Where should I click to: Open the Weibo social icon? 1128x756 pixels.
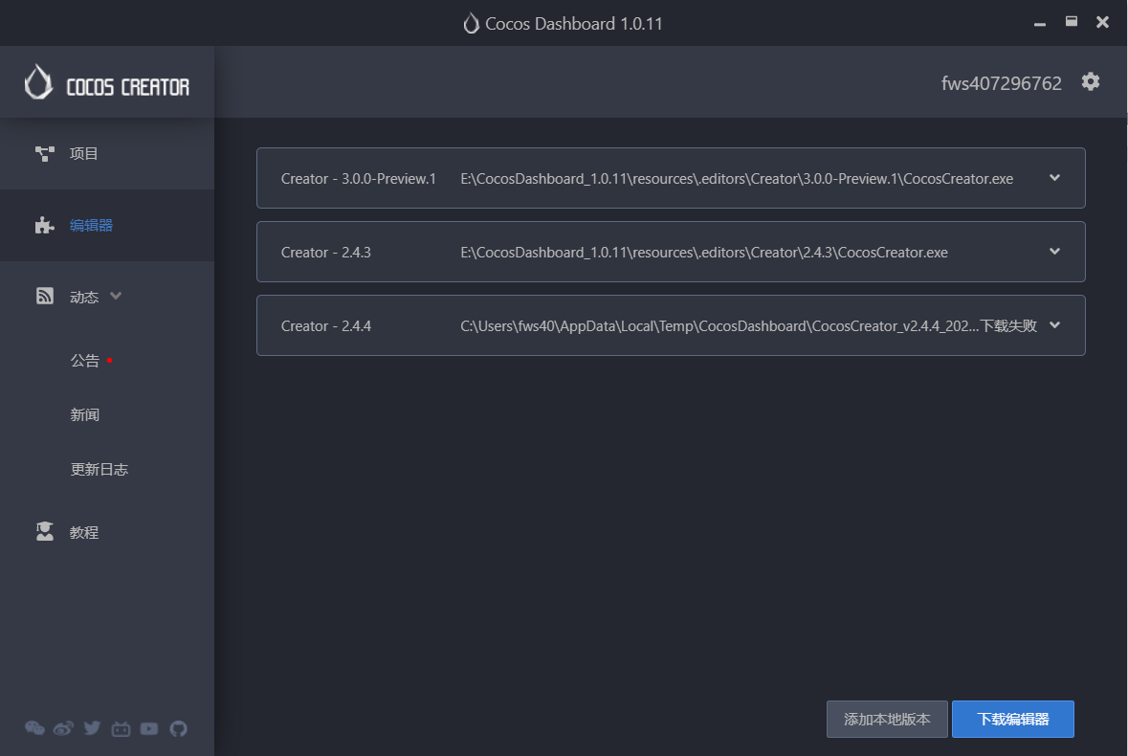(x=63, y=728)
